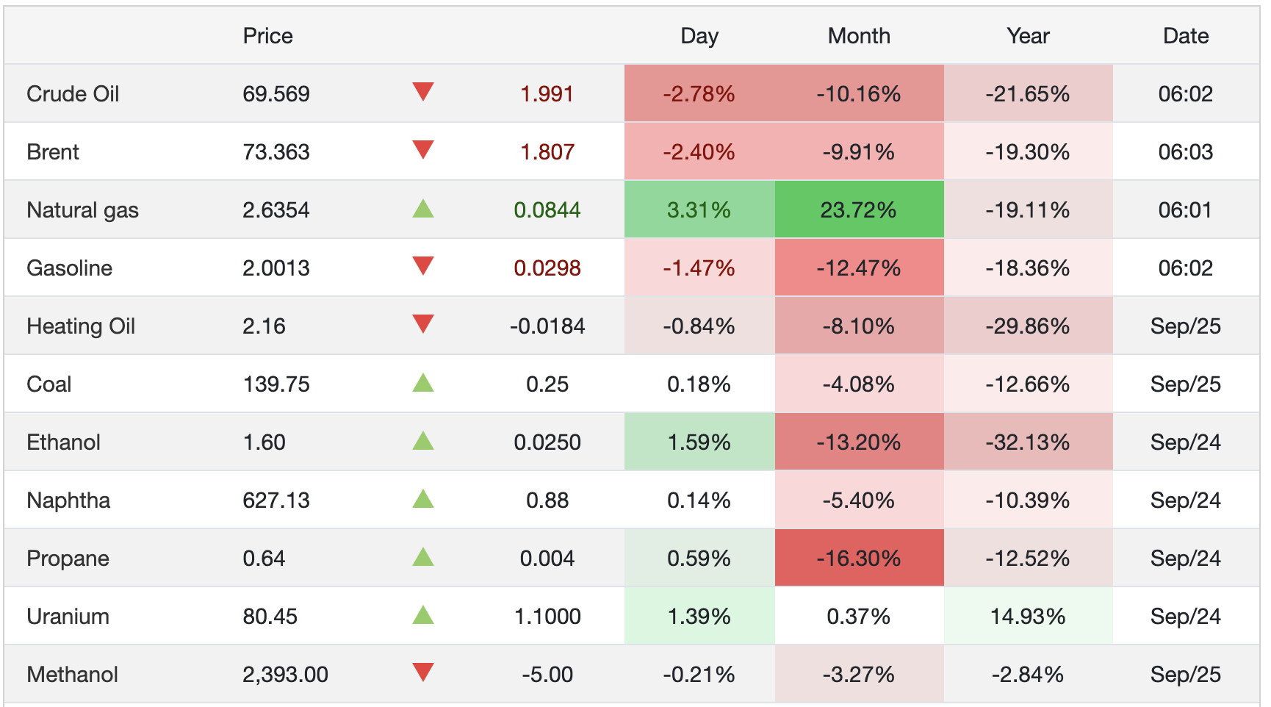Image resolution: width=1271 pixels, height=707 pixels.
Task: Click the green up arrow for Naphtha
Action: (x=423, y=499)
